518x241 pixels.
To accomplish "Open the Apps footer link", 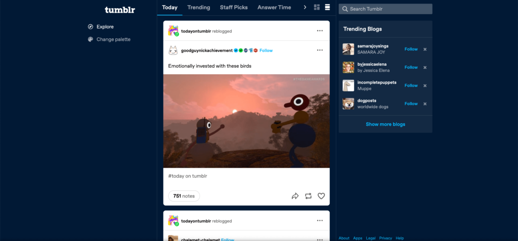I will point(358,238).
